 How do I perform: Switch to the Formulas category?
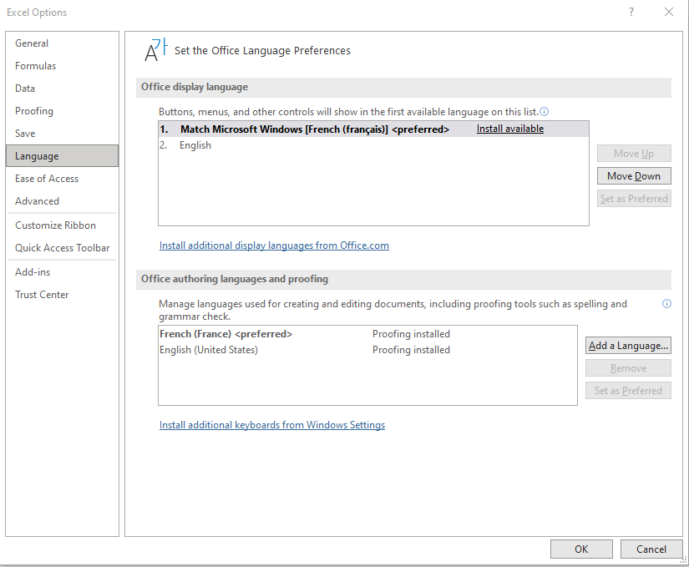(36, 66)
